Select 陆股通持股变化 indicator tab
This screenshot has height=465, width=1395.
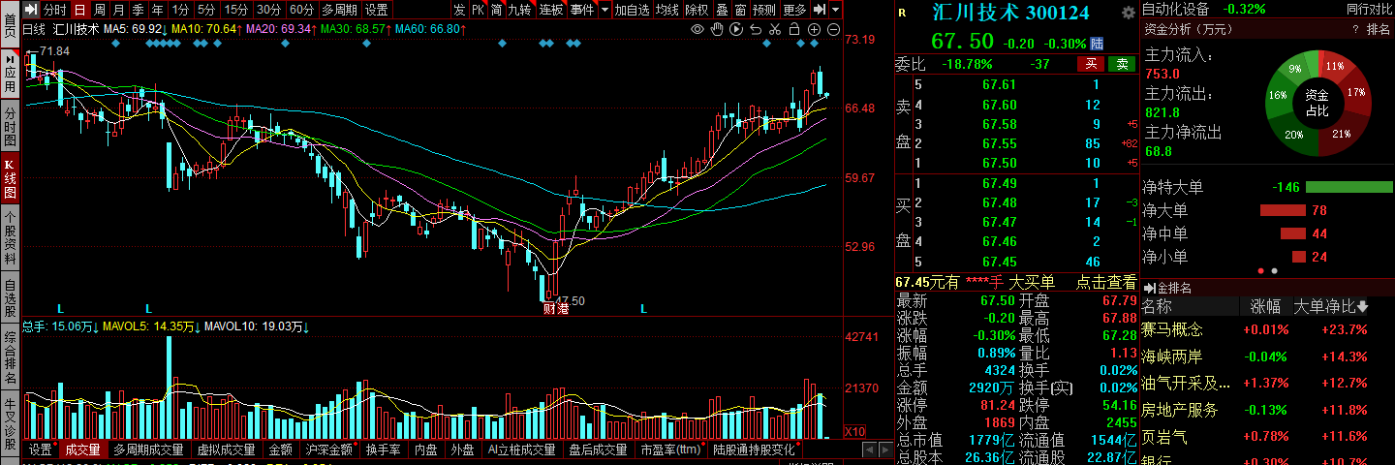pyautogui.click(x=754, y=449)
